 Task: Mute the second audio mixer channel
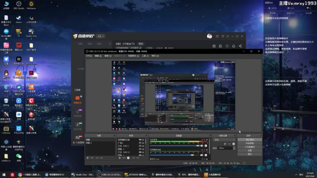click(x=202, y=155)
